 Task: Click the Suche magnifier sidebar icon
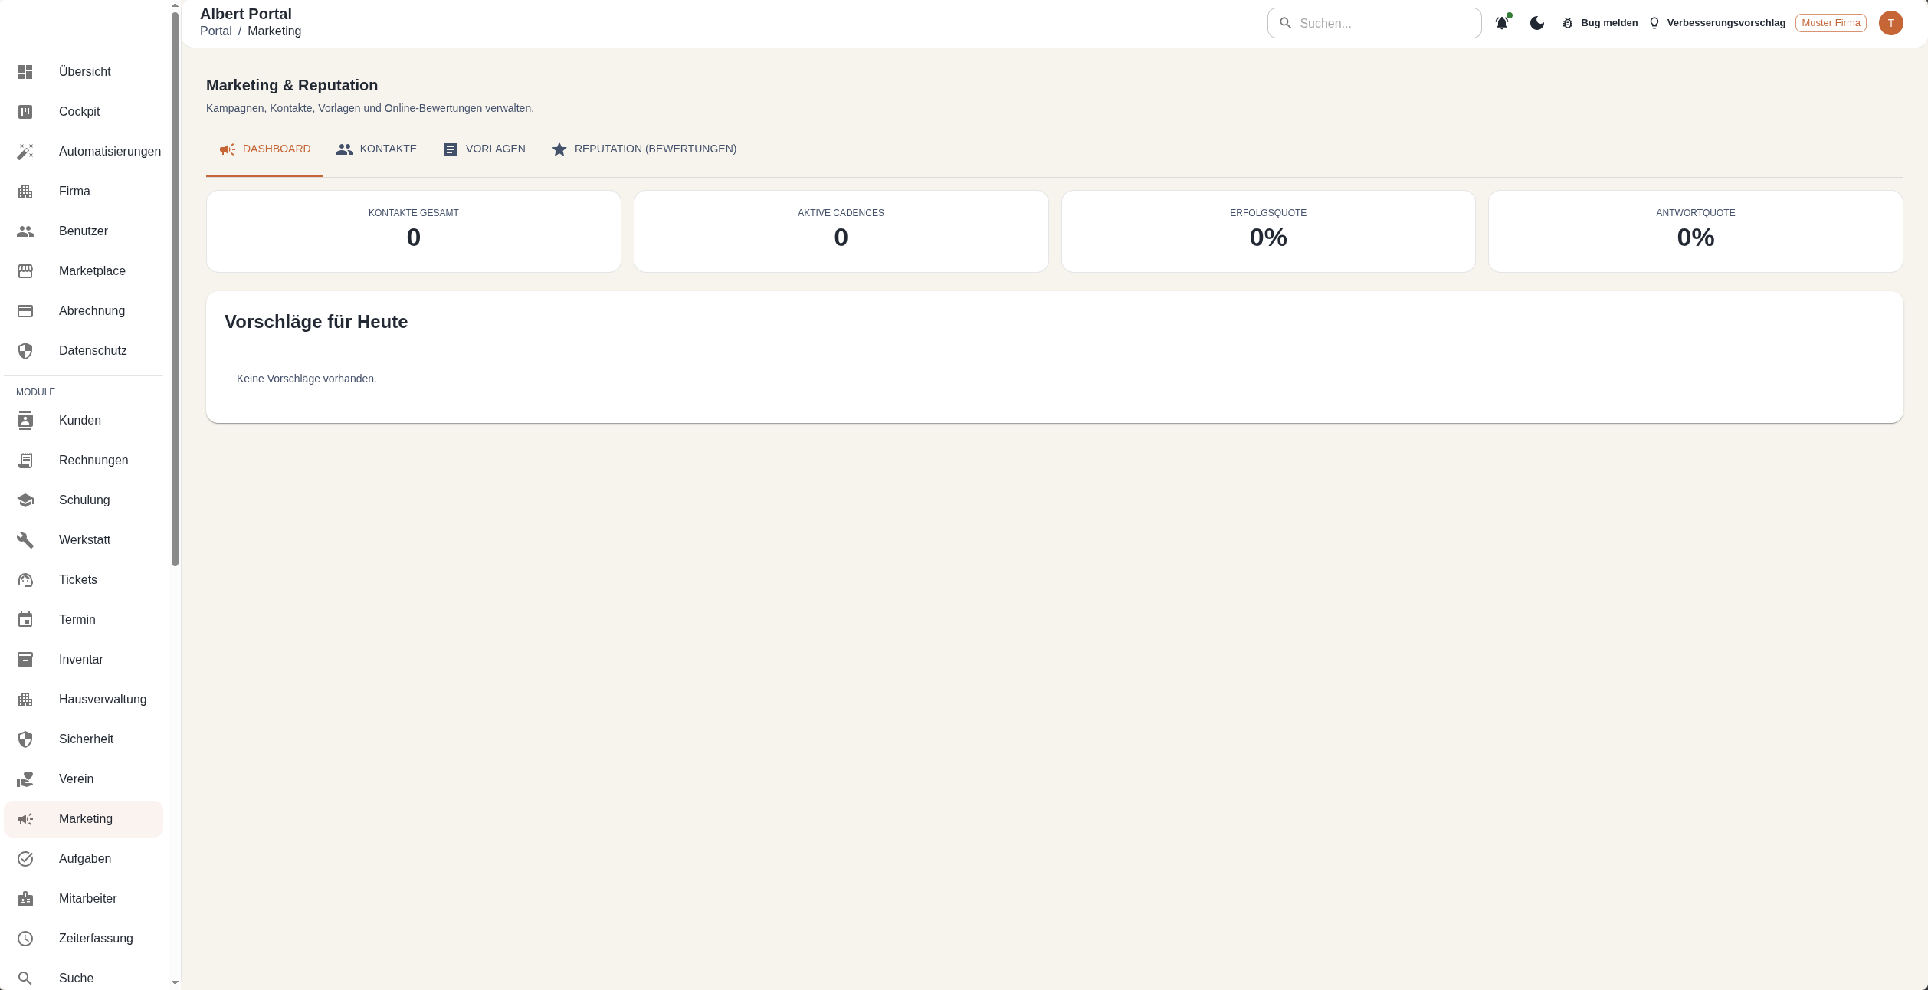point(25,979)
